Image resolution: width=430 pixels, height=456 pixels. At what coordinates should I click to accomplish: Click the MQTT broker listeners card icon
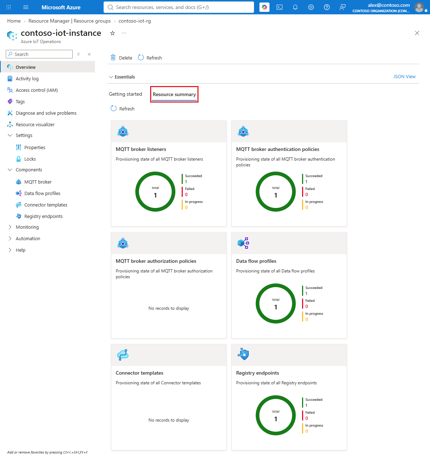pos(123,132)
